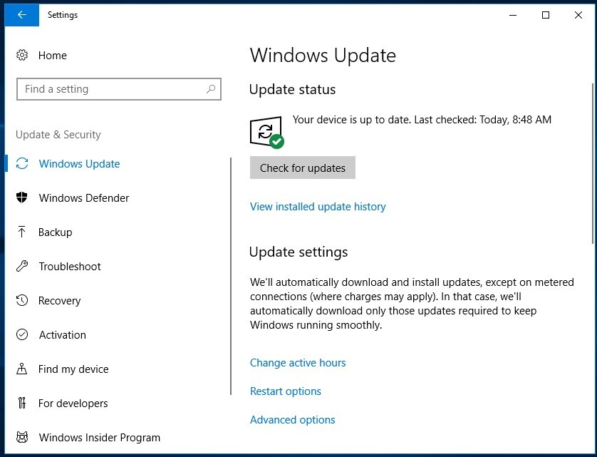Click the right vertical scrollbar of the content pane
597x457 pixels.
(x=593, y=164)
